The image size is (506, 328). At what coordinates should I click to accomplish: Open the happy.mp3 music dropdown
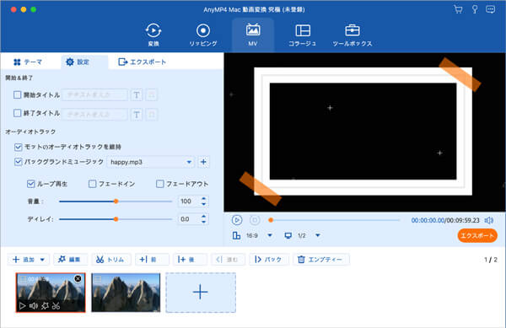click(151, 162)
